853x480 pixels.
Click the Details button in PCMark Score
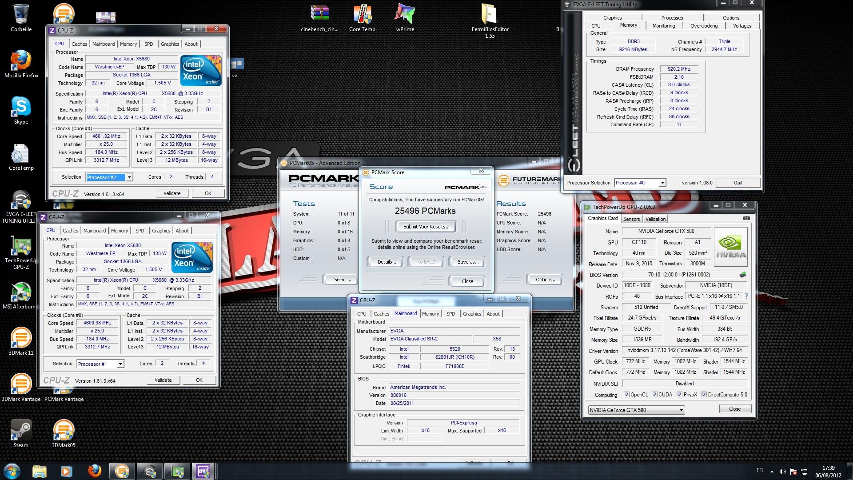pyautogui.click(x=387, y=262)
